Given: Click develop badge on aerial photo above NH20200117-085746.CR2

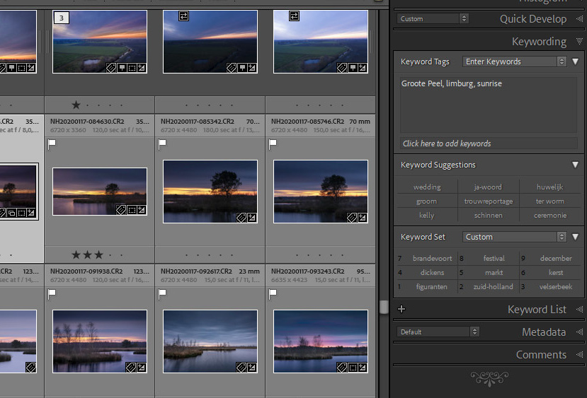Looking at the screenshot, I should 363,68.
